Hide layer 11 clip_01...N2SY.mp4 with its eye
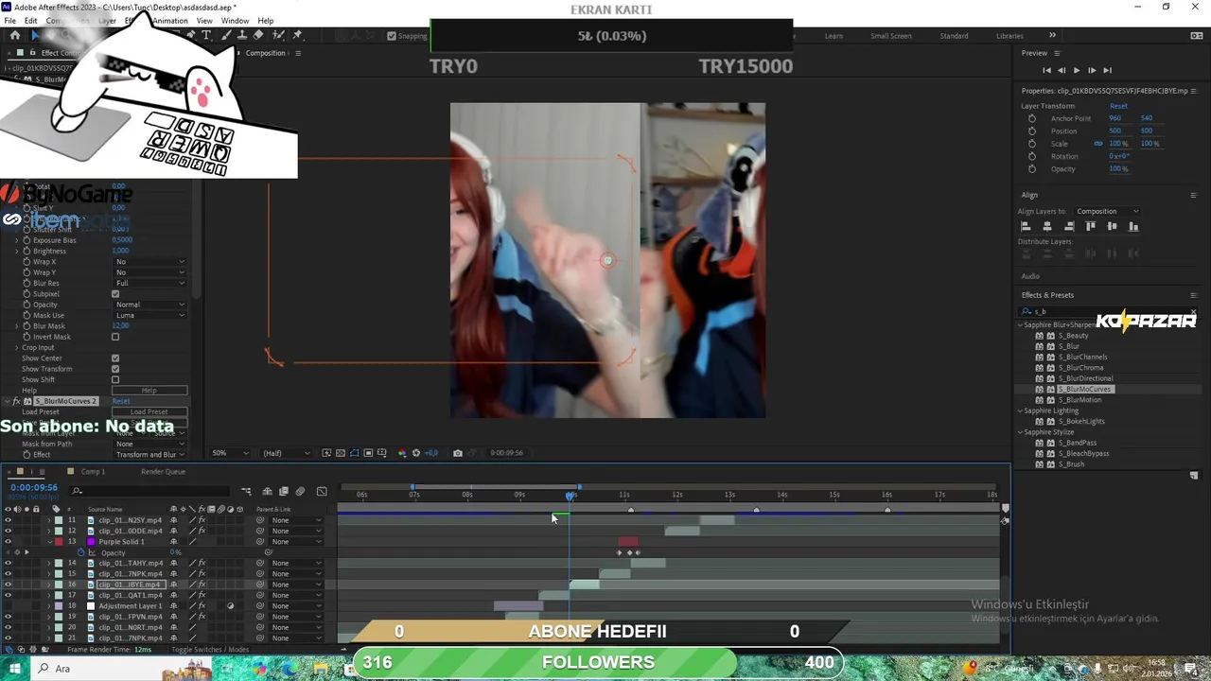The width and height of the screenshot is (1211, 681). pyautogui.click(x=8, y=520)
